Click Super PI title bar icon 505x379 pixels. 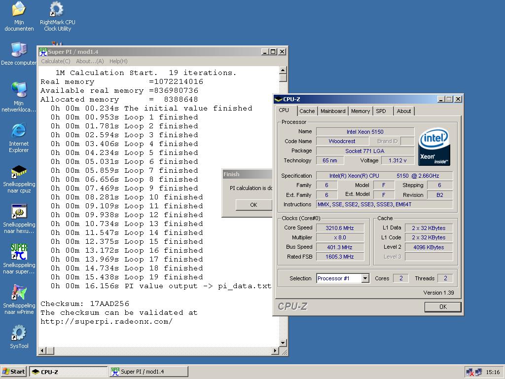coord(43,51)
